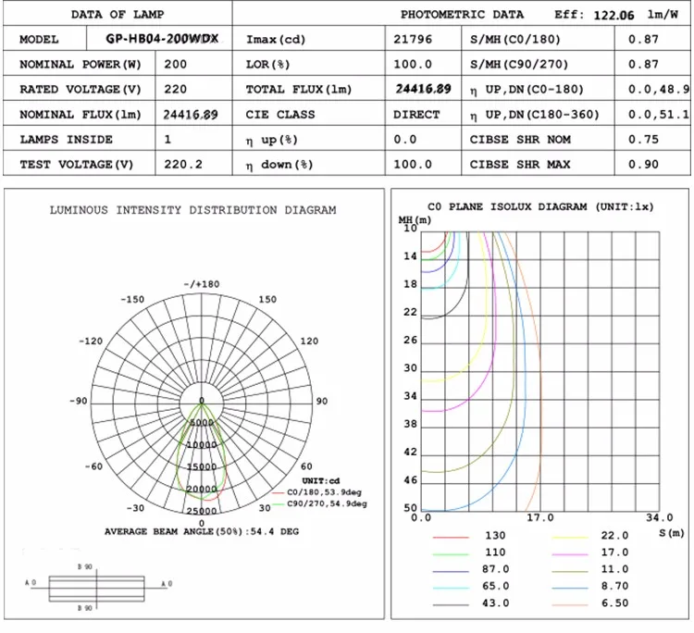Click the -/+180 polar angle label
Screen dimensions: 694x633
pyautogui.click(x=202, y=284)
